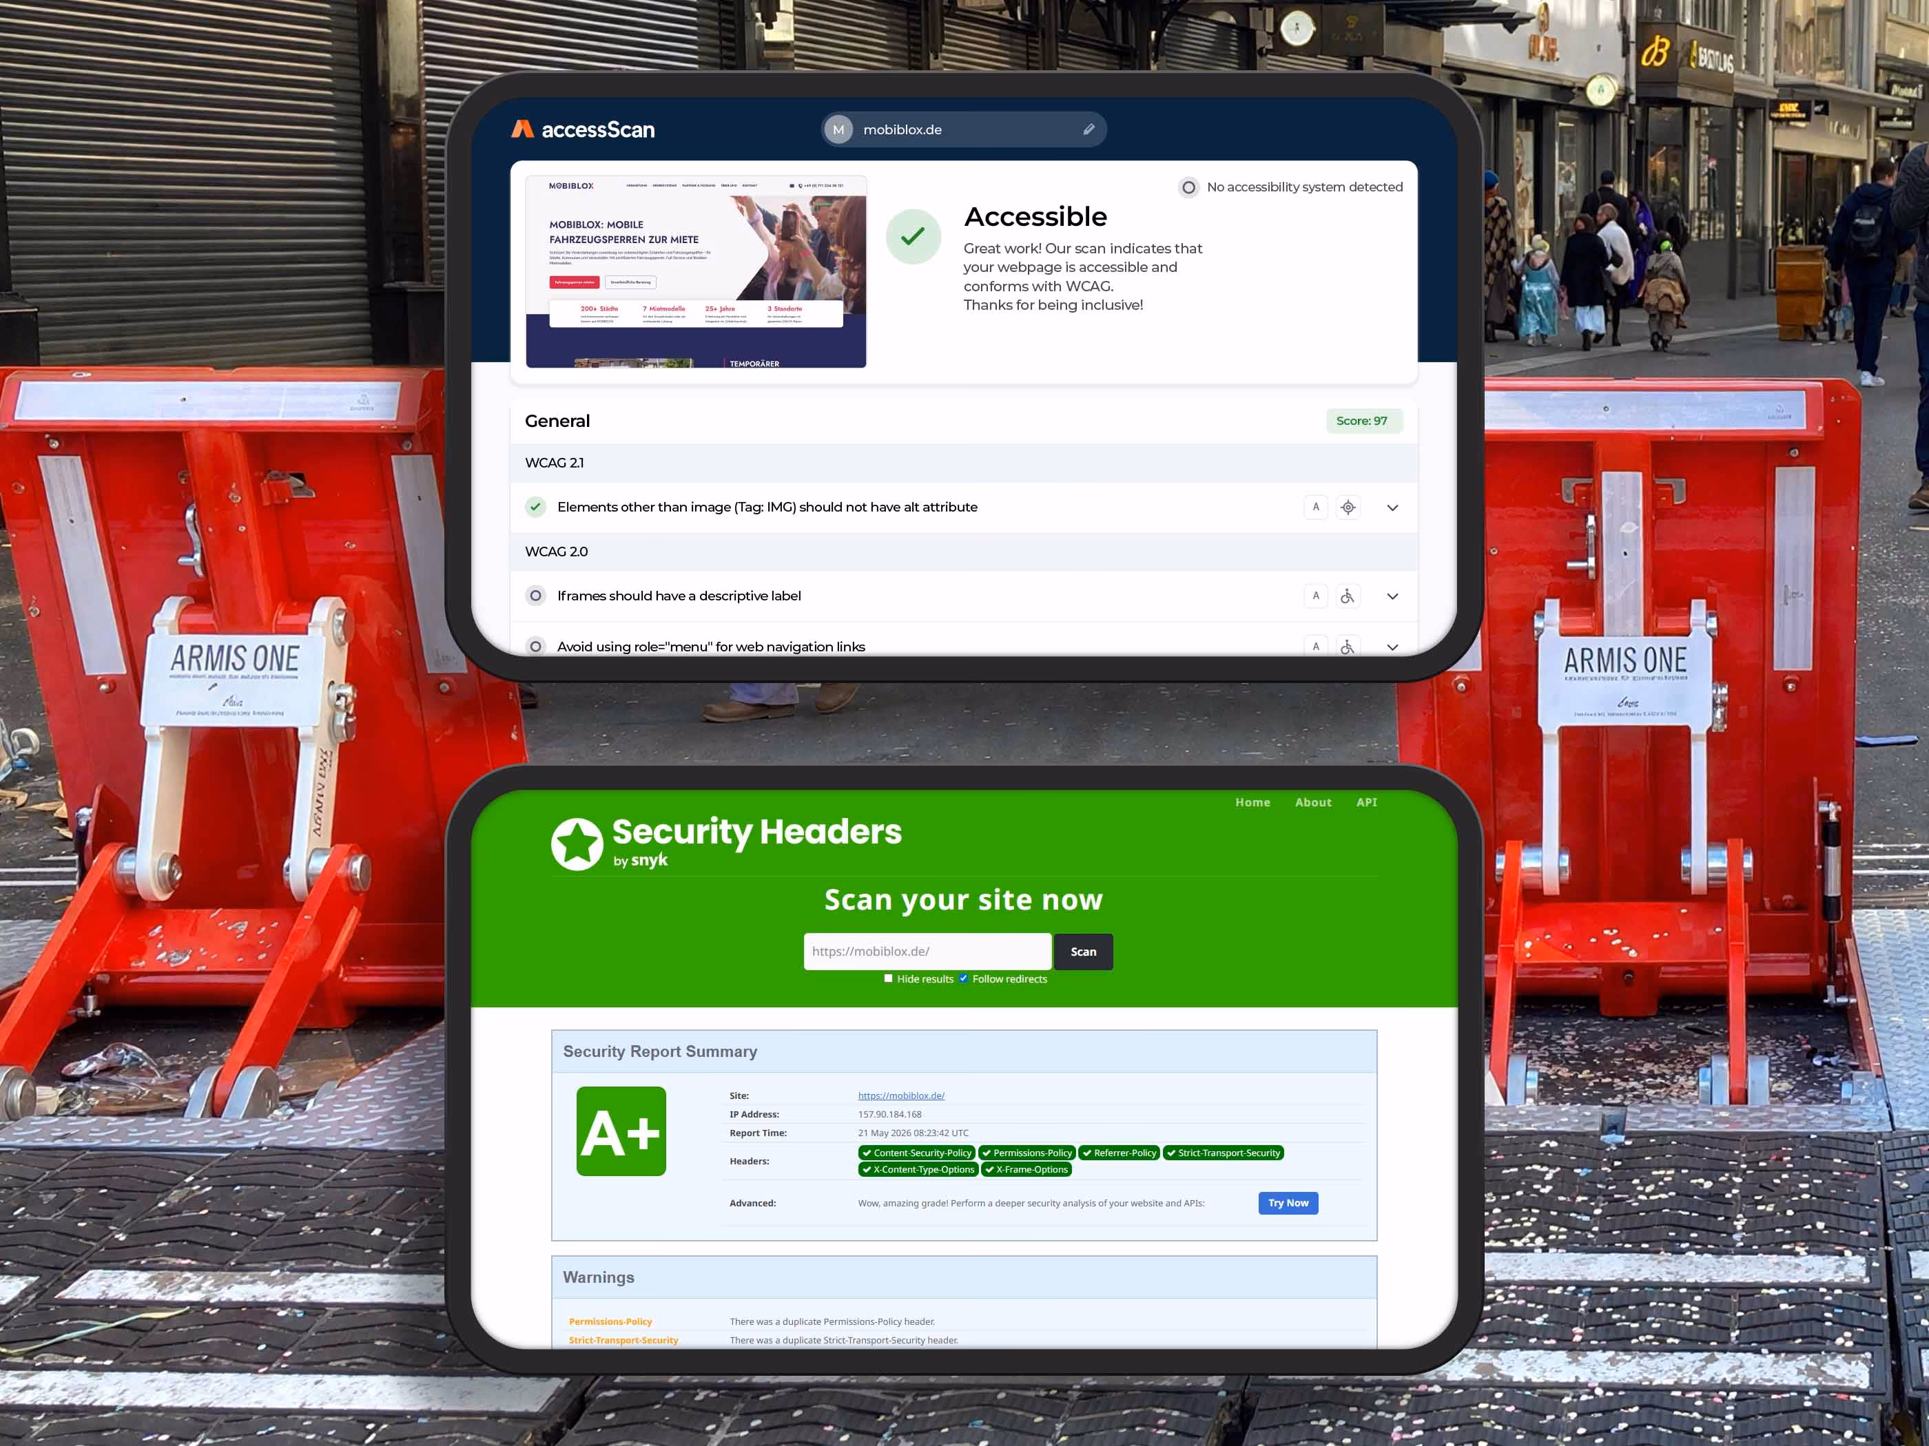Image resolution: width=1929 pixels, height=1446 pixels.
Task: Click the X-Content-Type-Options header badge
Action: [x=918, y=1170]
